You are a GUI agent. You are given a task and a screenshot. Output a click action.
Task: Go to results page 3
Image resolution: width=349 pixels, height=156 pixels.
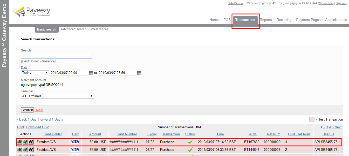pos(327,127)
